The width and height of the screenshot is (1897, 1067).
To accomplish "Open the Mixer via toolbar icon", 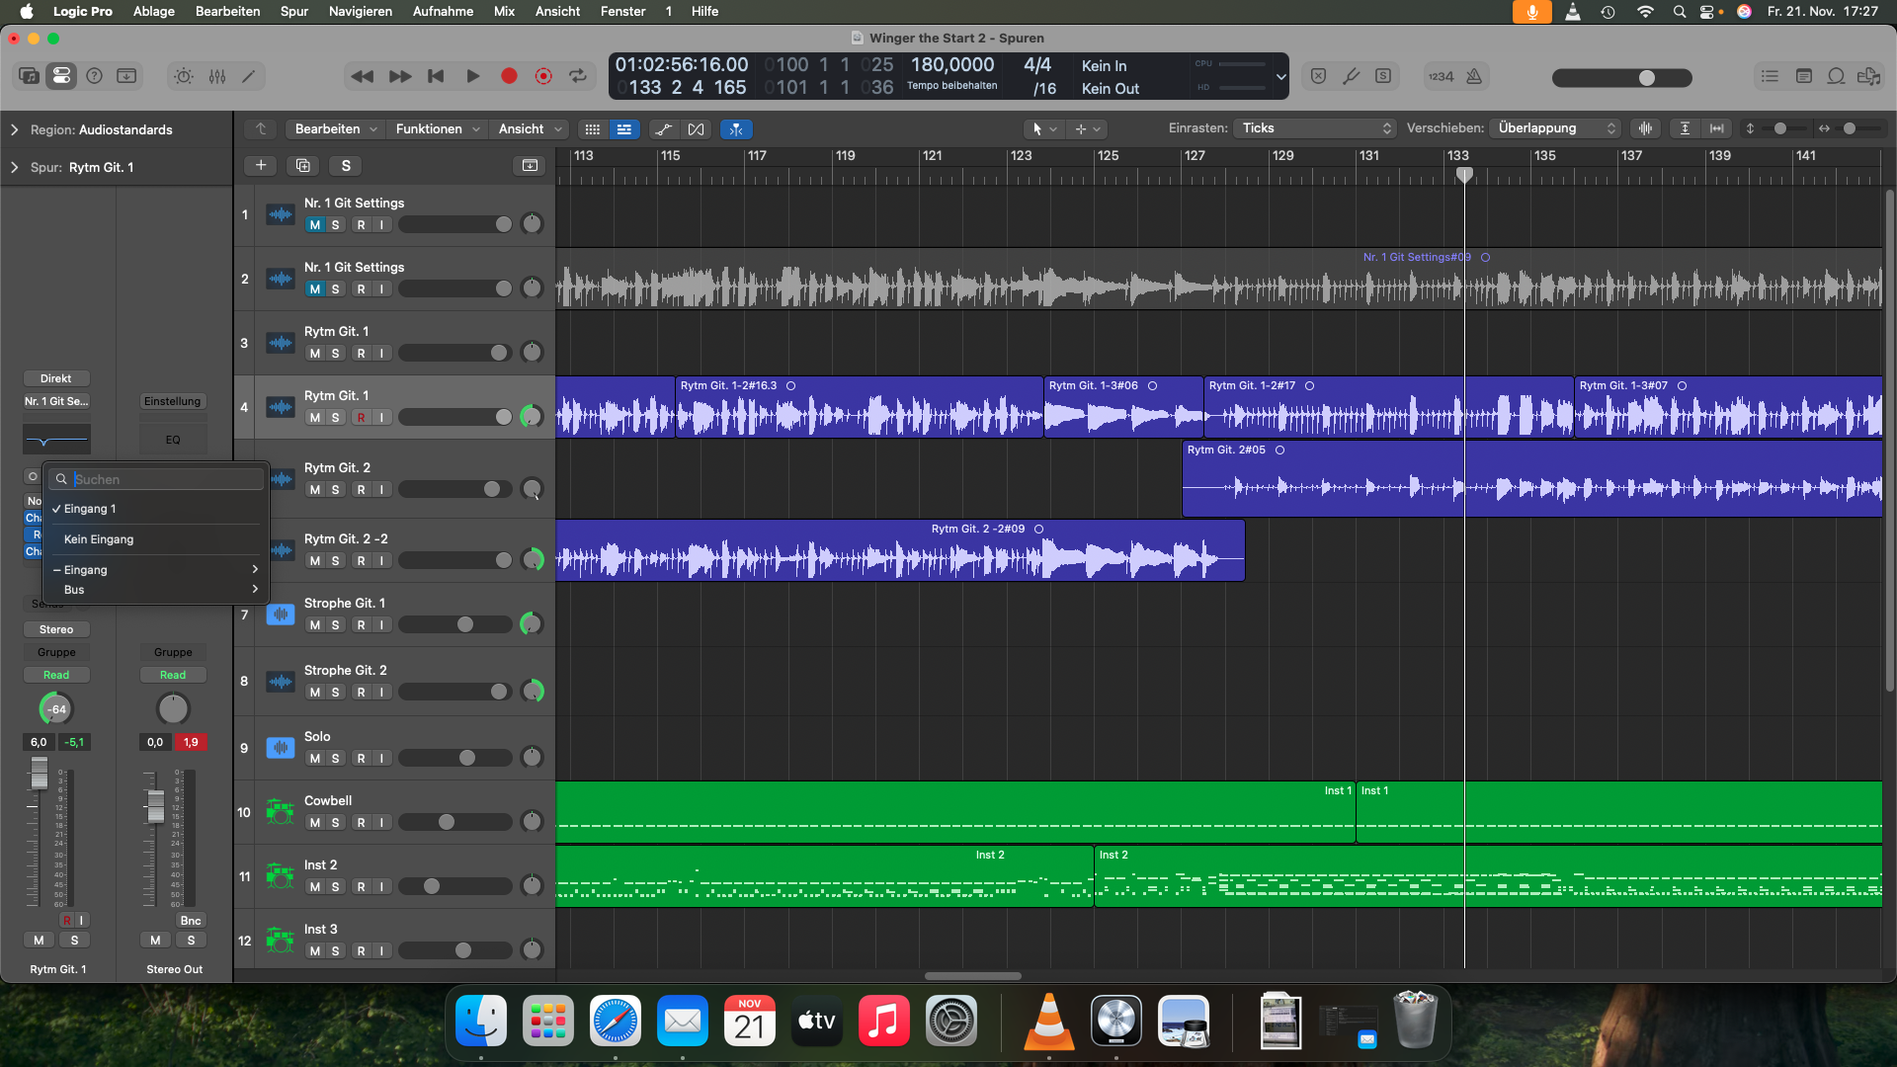I will click(217, 76).
